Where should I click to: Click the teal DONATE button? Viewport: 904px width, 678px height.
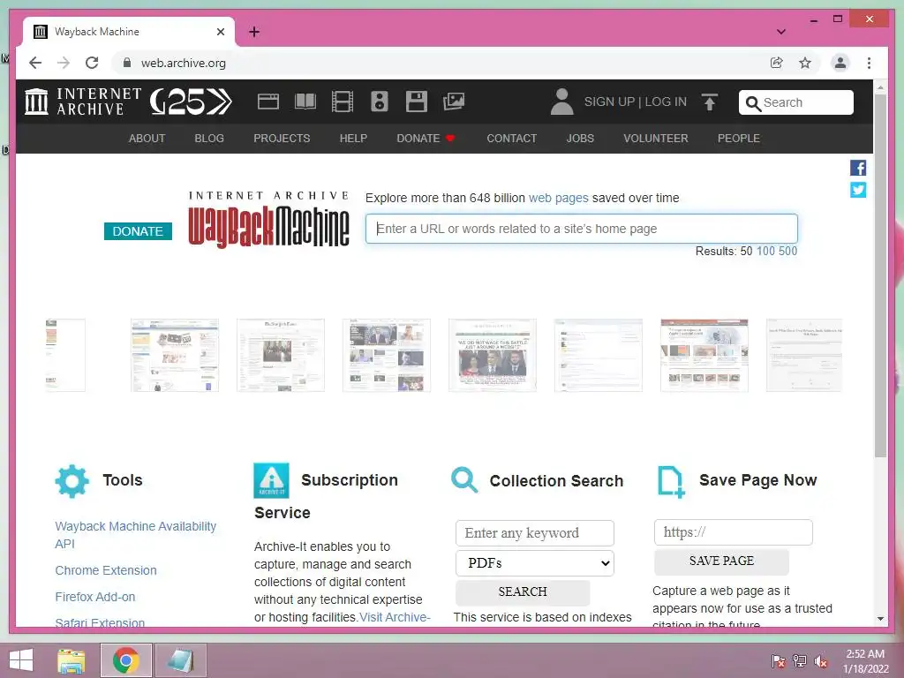click(x=138, y=231)
